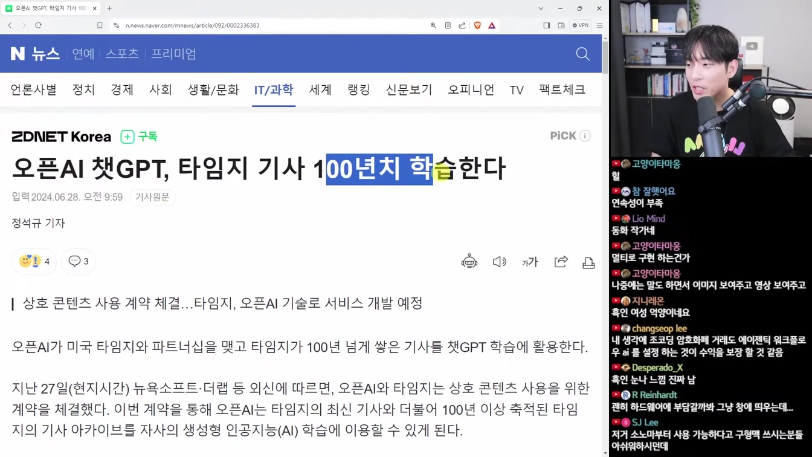This screenshot has height=457, width=812.
Task: Expand the tab search chevron
Action: point(541,8)
